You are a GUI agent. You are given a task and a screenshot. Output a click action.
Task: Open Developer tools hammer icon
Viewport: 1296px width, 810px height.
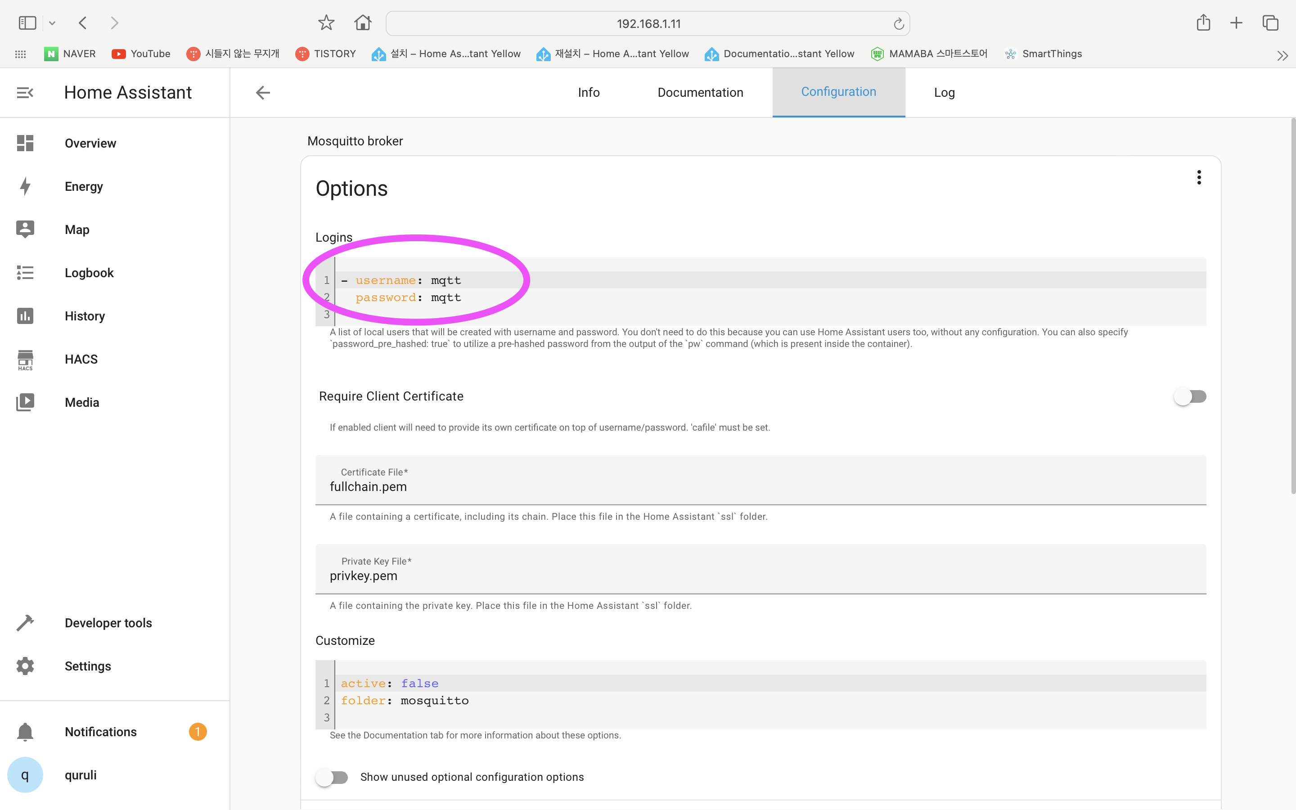click(x=25, y=622)
